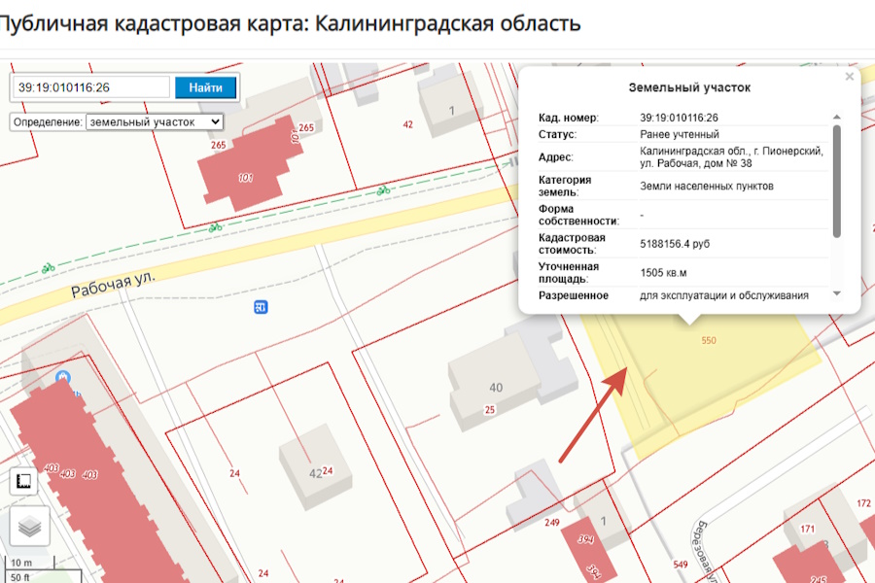This screenshot has height=583, width=875.
Task: Click the address Калининградская обл., г. Пионерский
Action: [x=729, y=151]
